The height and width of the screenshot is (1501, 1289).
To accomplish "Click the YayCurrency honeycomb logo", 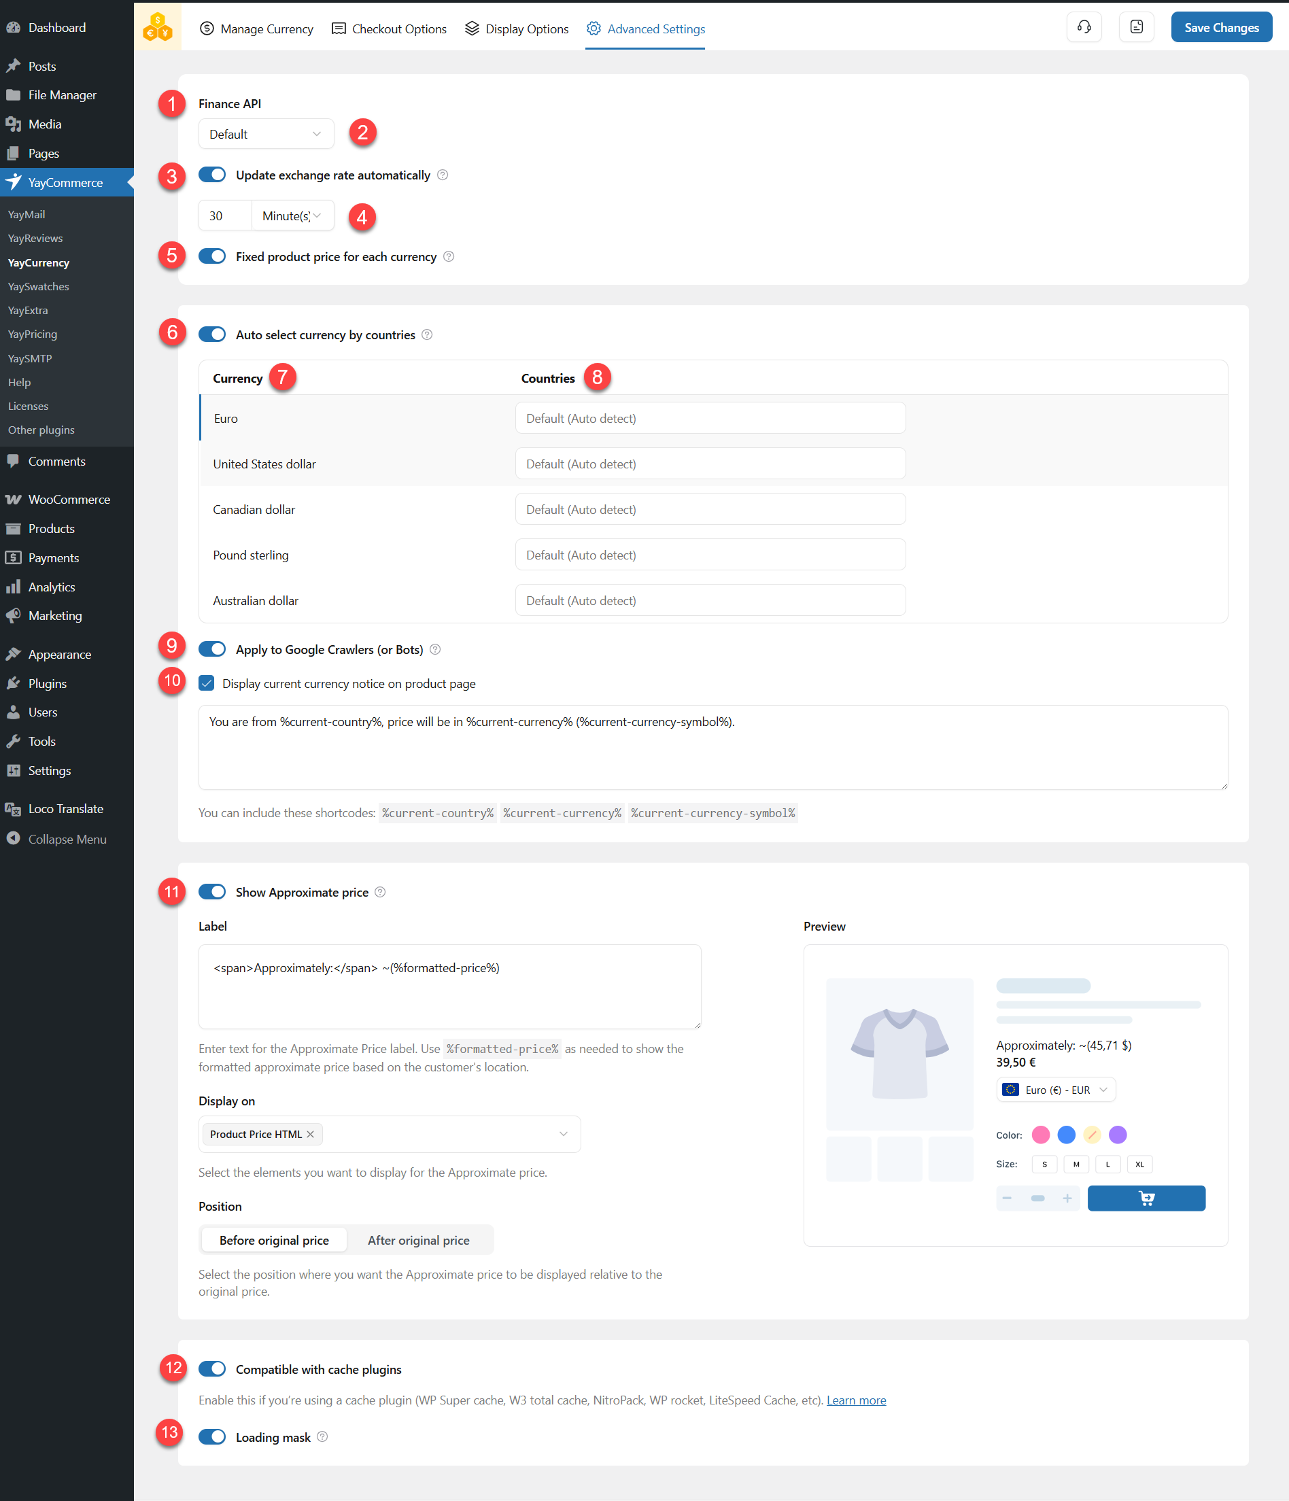I will (157, 27).
